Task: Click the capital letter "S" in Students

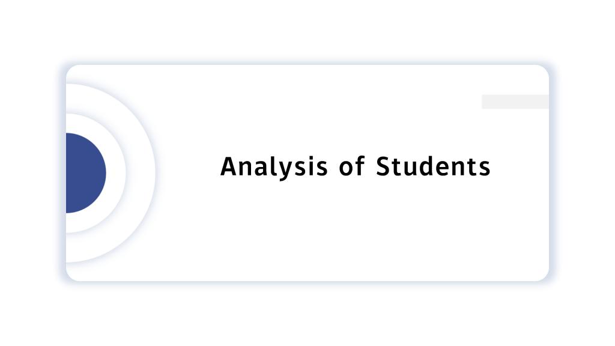Action: pos(383,166)
